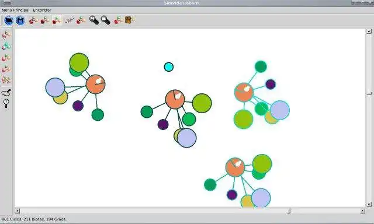374x224 pixels.
Task: Click the molecule icon left of the H magnifier
Action: (x=81, y=20)
